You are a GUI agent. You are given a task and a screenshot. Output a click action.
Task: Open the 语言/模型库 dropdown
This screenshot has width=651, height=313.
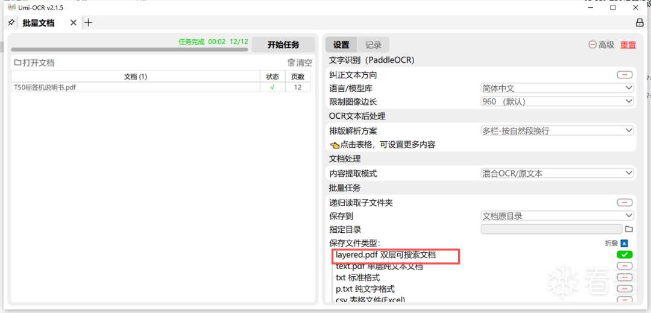pyautogui.click(x=556, y=88)
